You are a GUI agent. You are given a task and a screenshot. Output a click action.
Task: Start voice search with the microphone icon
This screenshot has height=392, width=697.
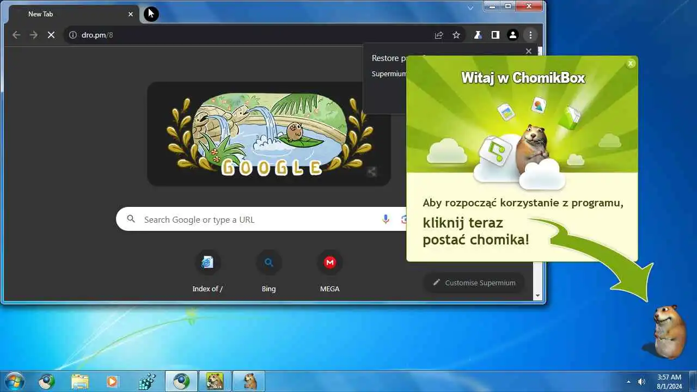coord(386,219)
